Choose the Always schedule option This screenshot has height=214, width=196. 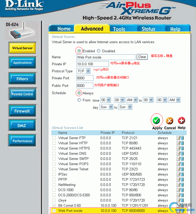click(x=79, y=93)
